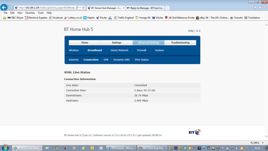
Task: Open the AM icon bookmark after Router
Action: pos(110,18)
